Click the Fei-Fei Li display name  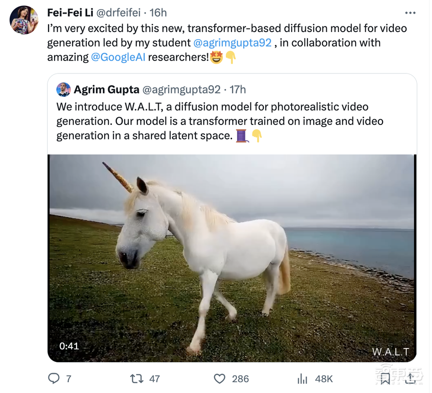coord(70,13)
